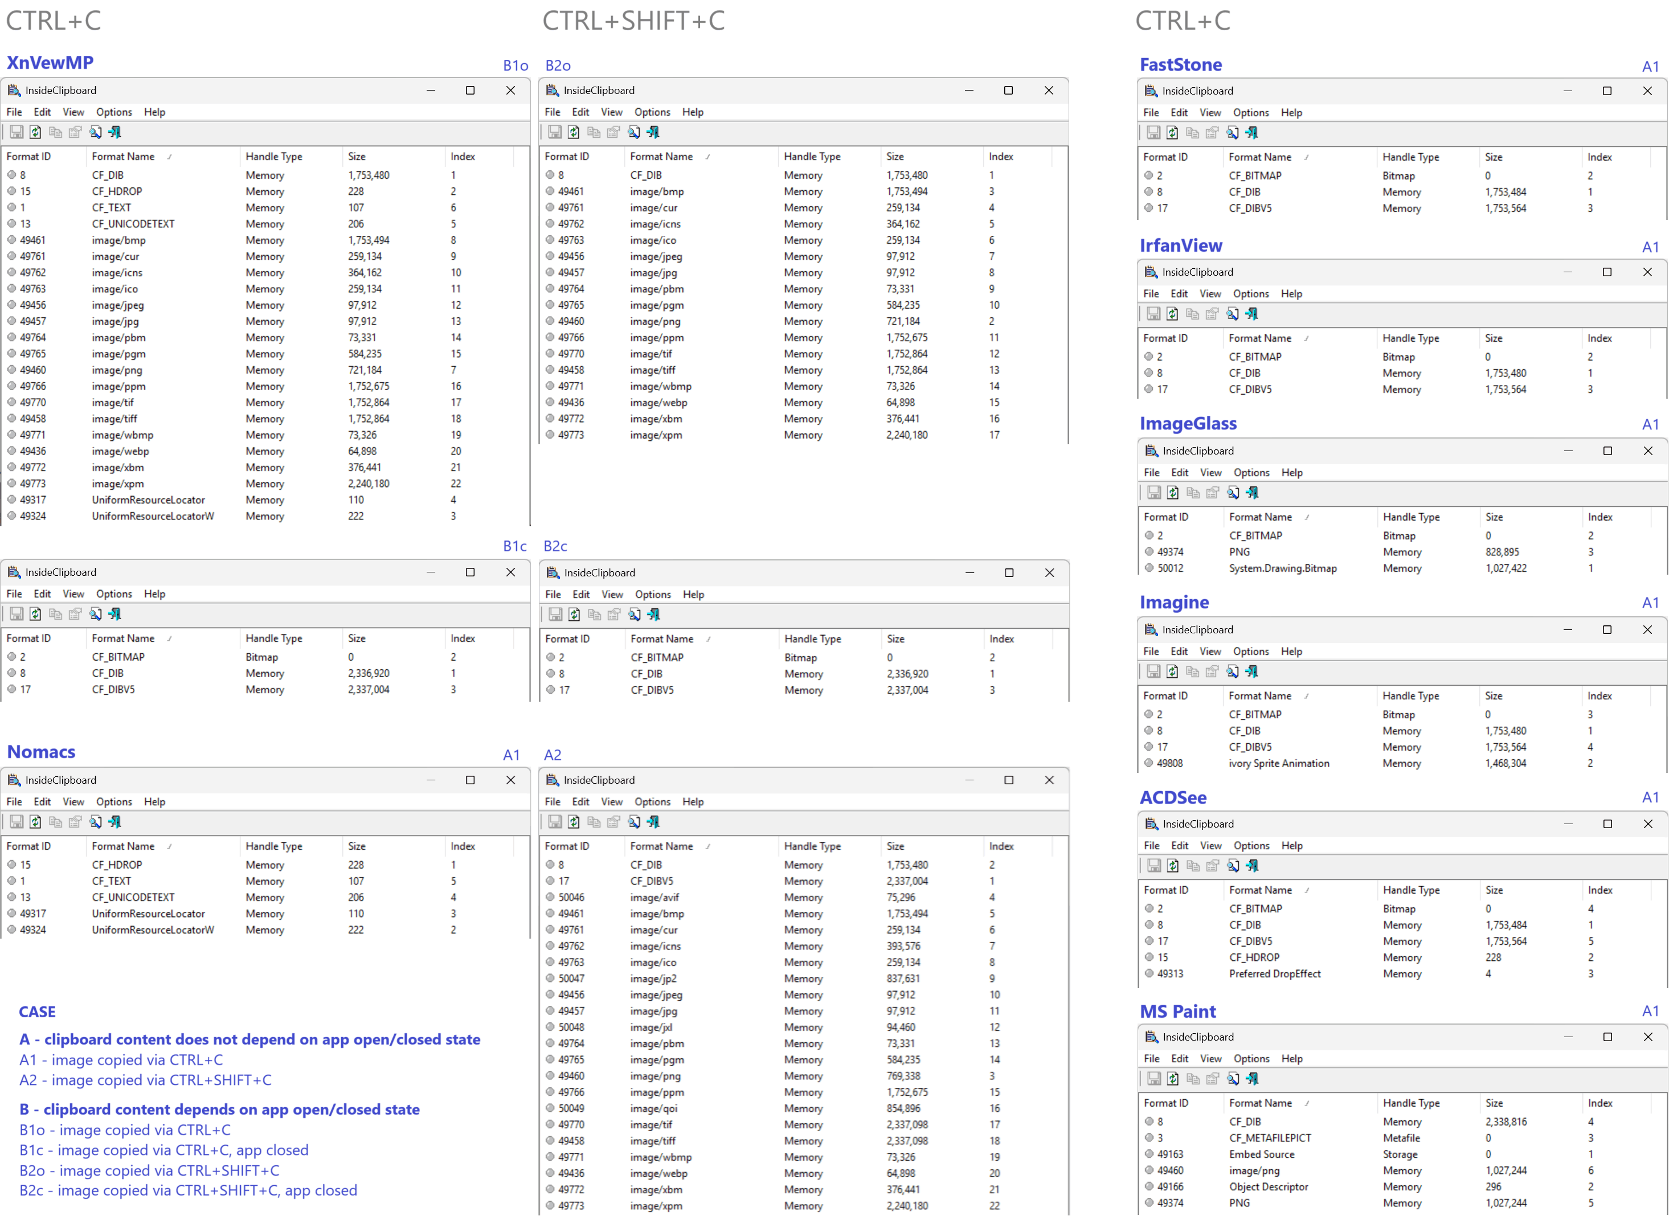Select ivory Sprite Animation row in Imagine window

coord(1279,763)
